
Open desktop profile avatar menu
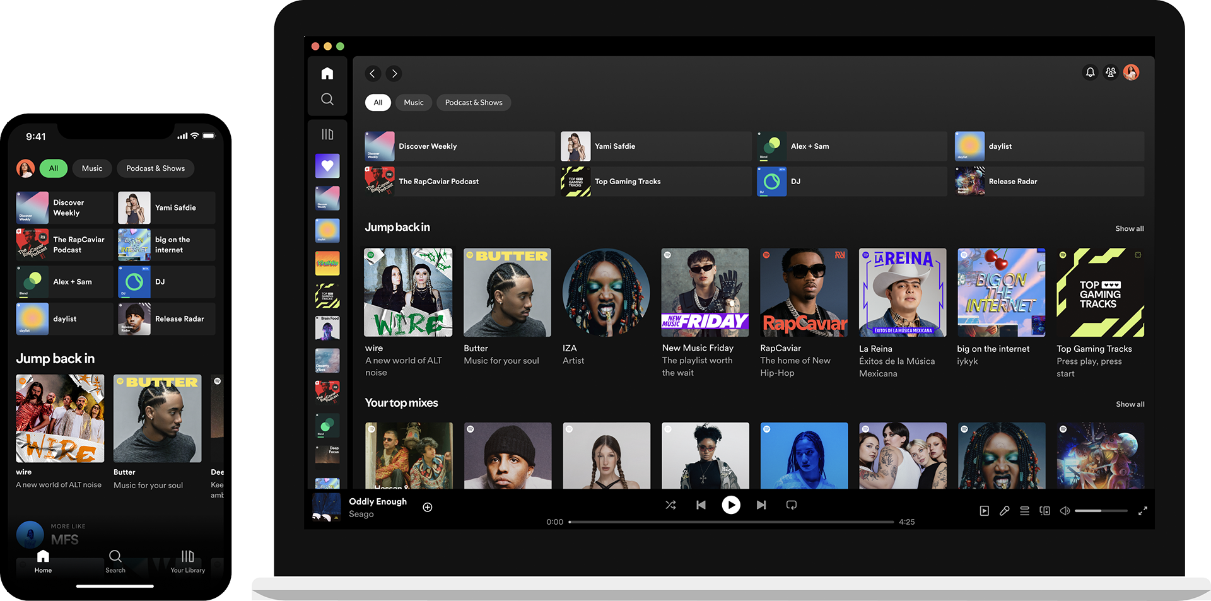click(x=1132, y=73)
